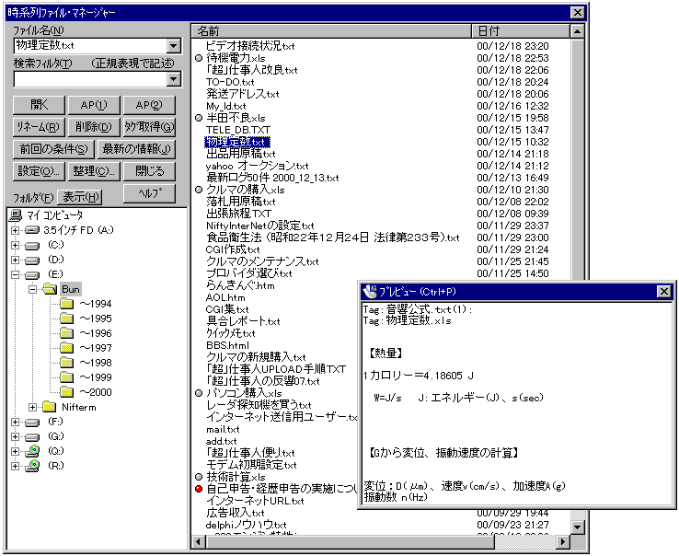
Task: Click the 閉じる button
Action: [x=149, y=171]
